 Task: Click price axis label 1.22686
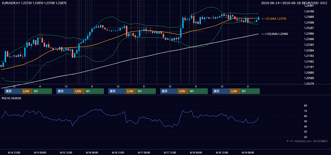309,39
